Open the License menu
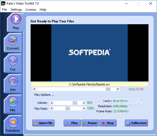 [31, 10]
